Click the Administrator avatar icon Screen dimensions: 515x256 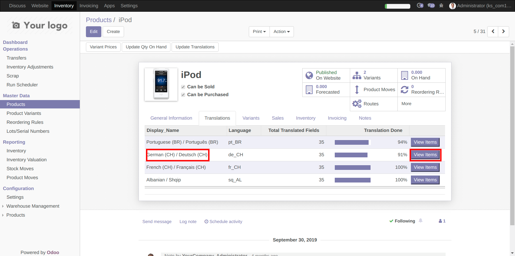click(452, 6)
